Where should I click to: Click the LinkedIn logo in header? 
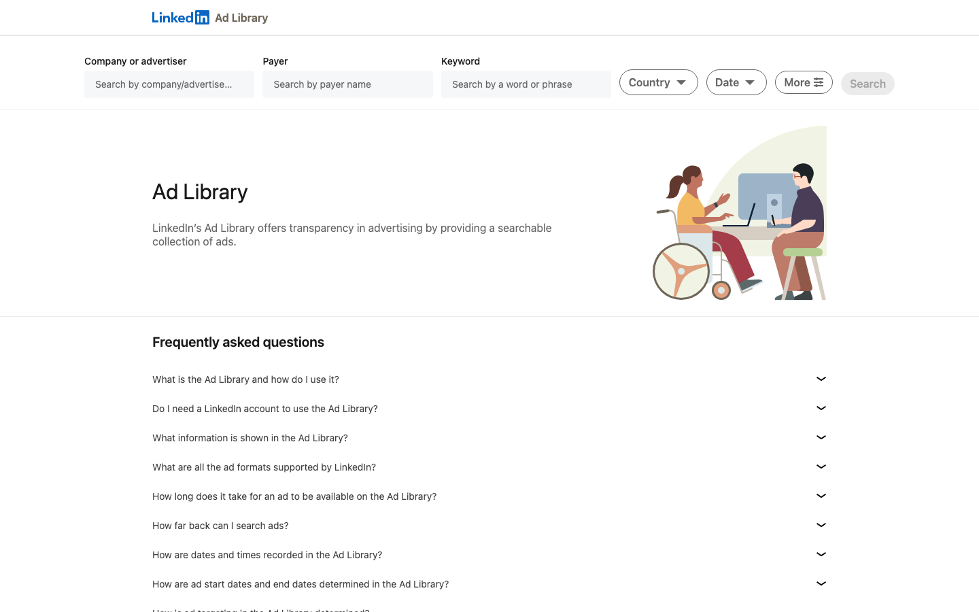(180, 18)
